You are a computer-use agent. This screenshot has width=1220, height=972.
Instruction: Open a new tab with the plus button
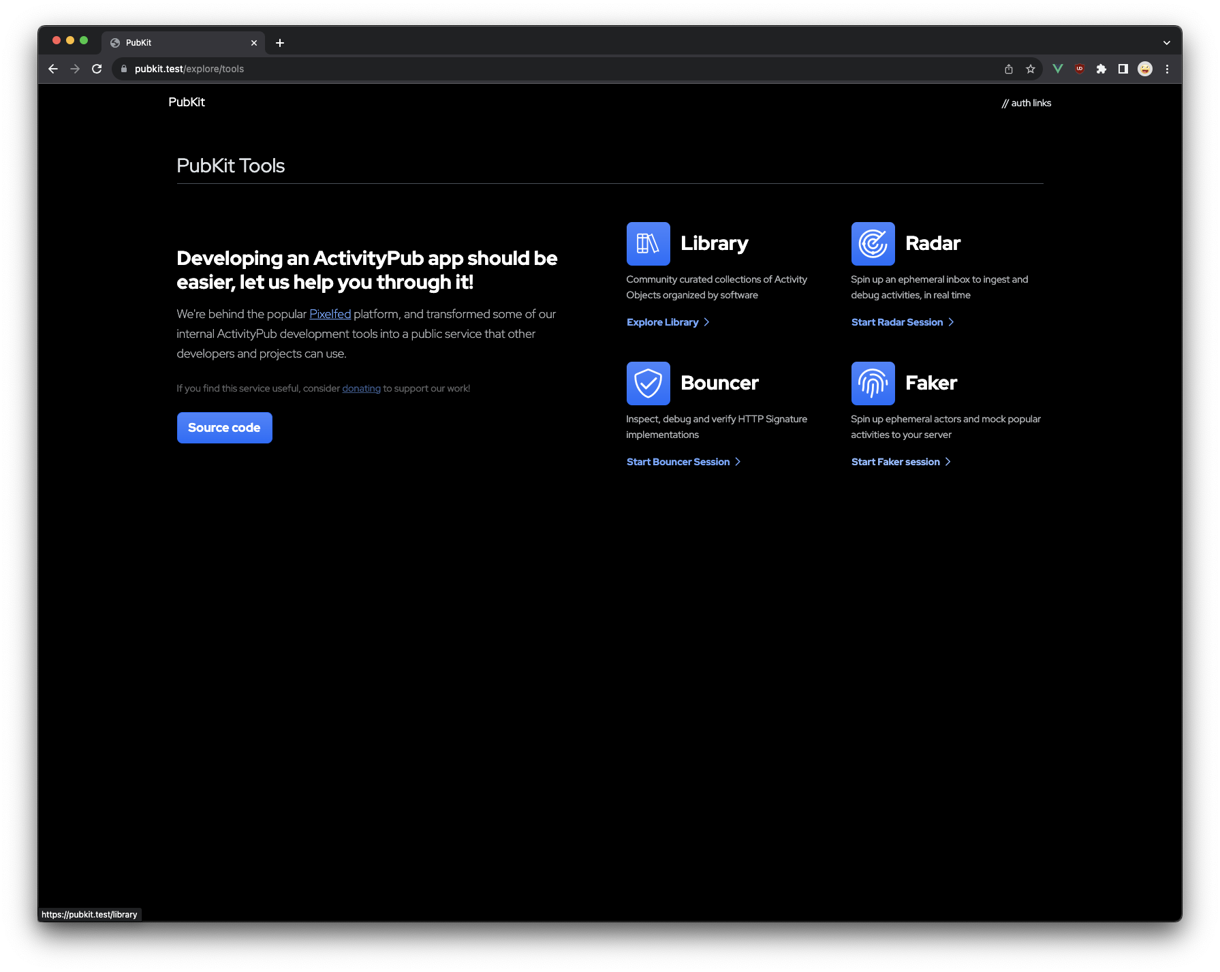coord(280,43)
